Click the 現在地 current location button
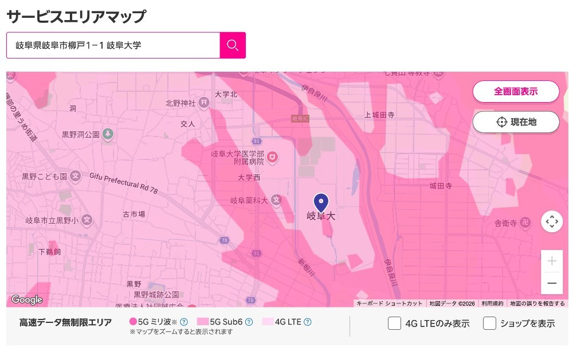 (516, 122)
